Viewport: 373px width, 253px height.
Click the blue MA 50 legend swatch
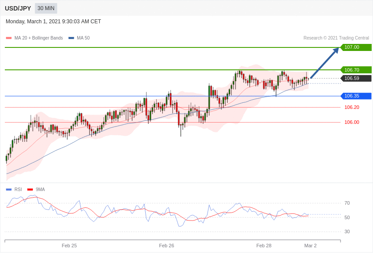click(x=71, y=38)
